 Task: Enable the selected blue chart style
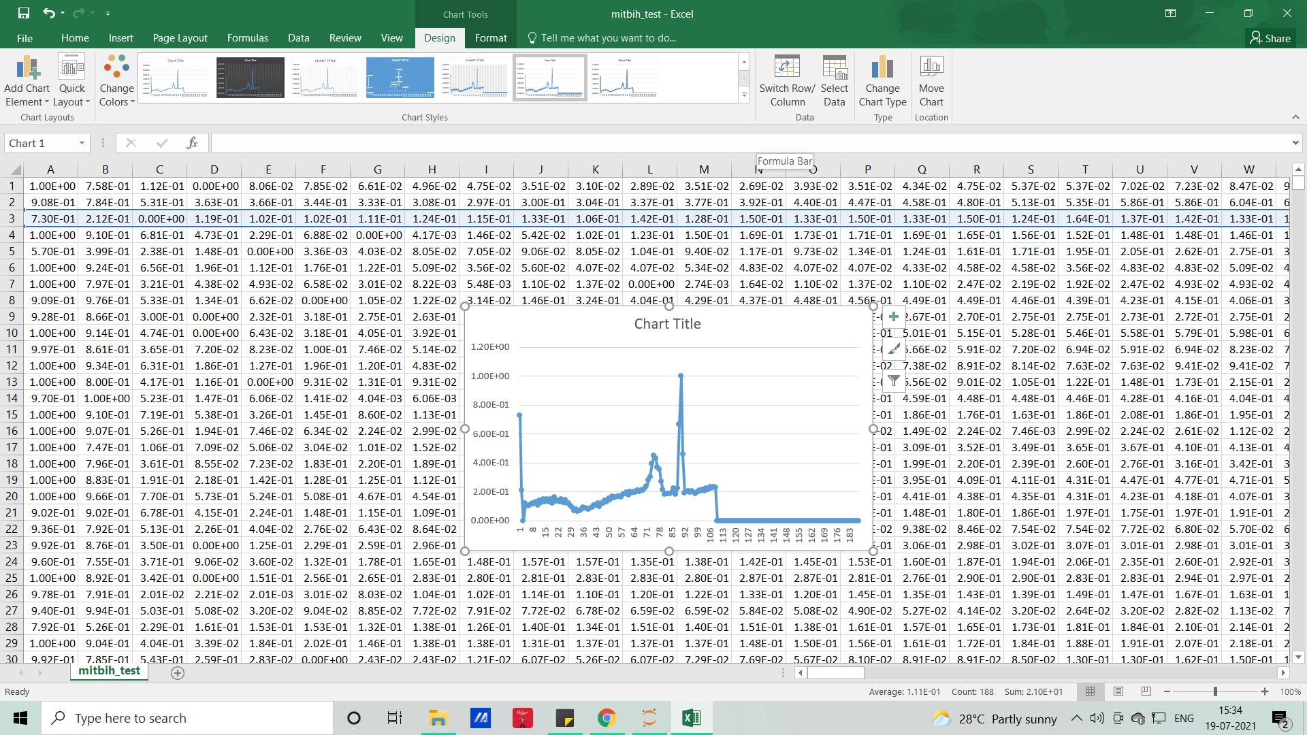400,78
